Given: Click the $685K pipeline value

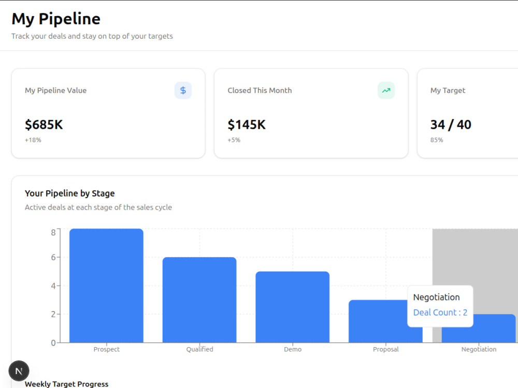Looking at the screenshot, I should click(44, 125).
